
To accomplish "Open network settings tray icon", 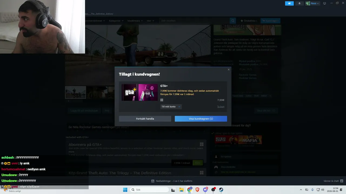I will pos(318,190).
